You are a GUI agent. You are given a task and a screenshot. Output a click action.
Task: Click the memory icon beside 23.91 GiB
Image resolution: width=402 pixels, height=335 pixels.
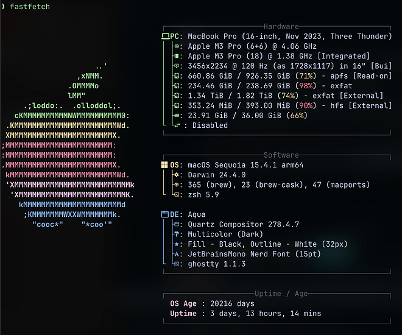[177, 116]
